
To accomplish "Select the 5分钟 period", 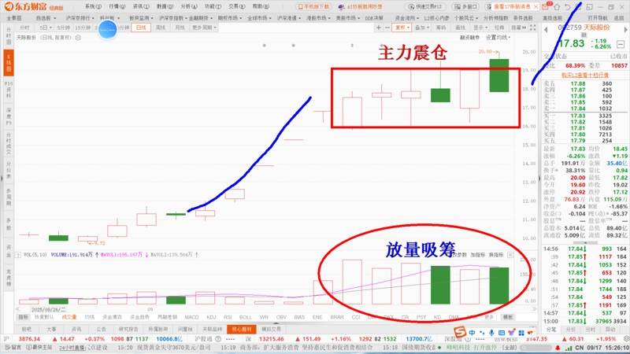I will coord(64,28).
